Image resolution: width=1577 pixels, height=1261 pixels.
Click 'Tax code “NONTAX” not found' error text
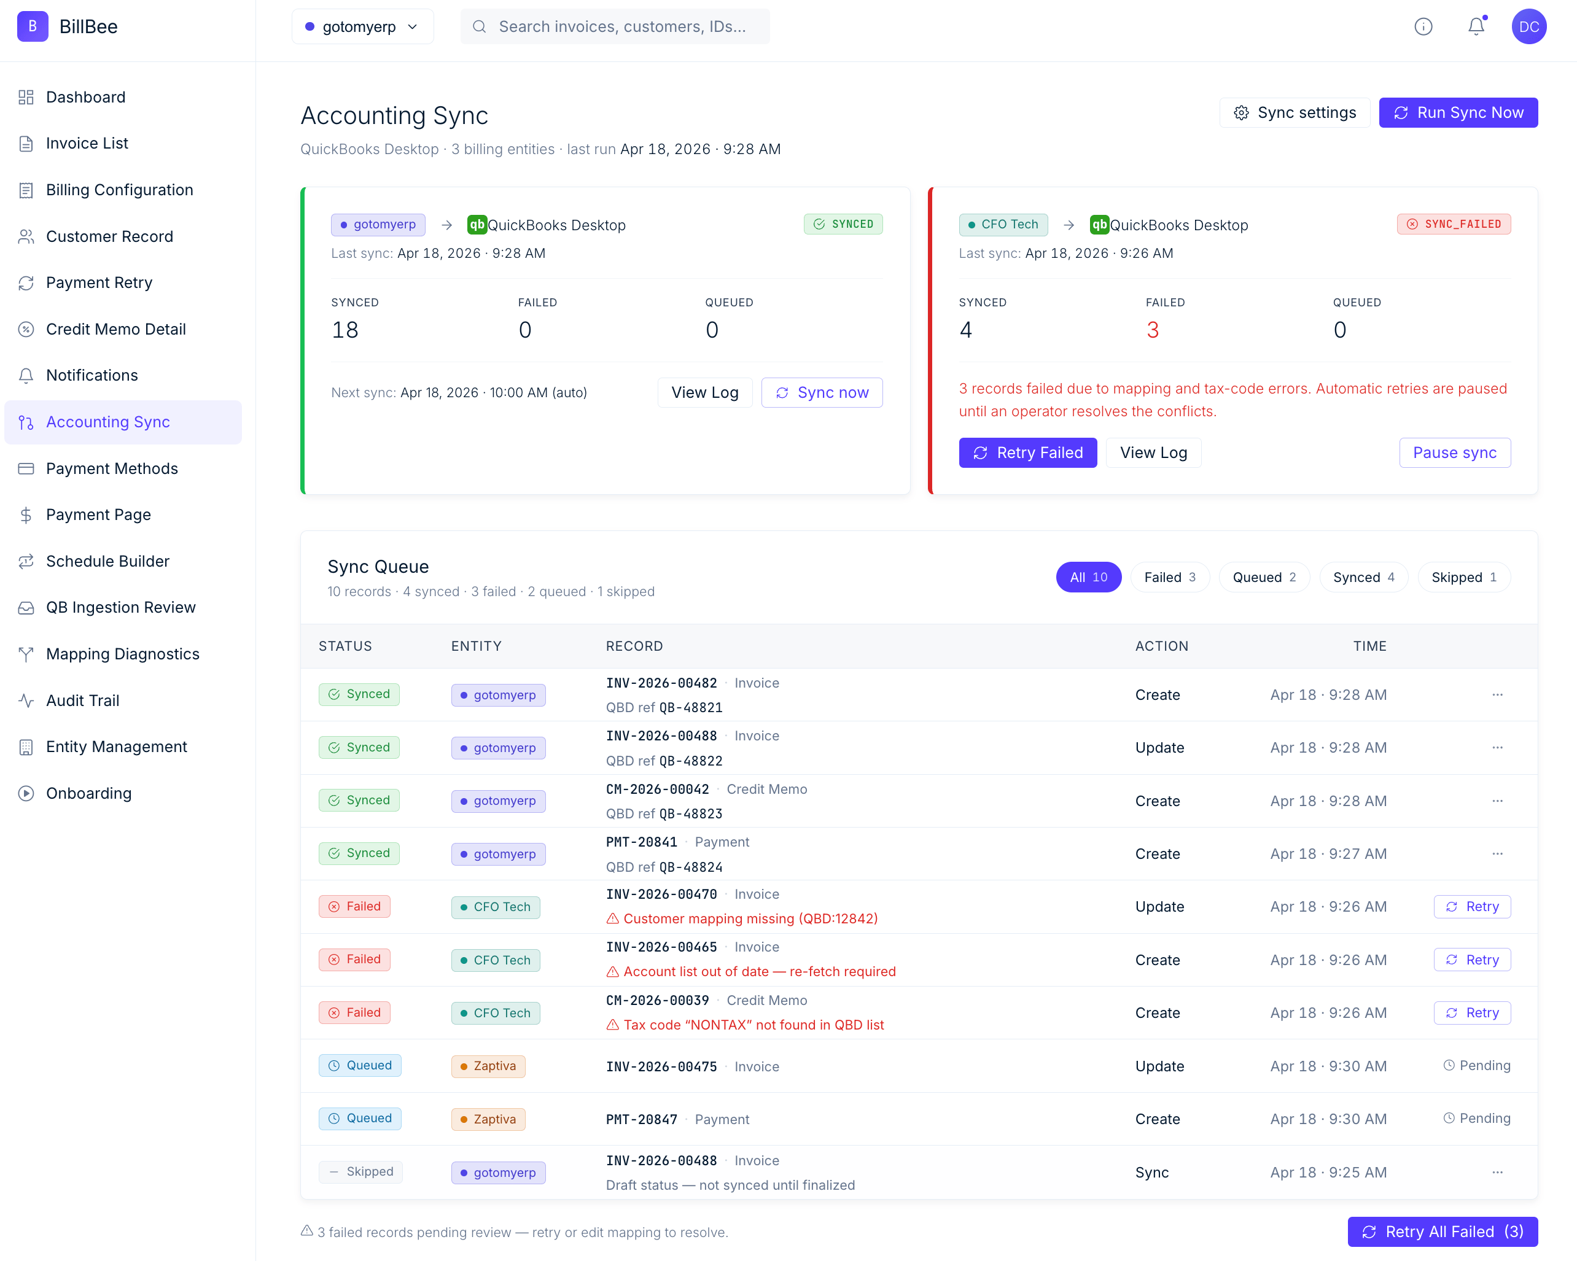754,1025
